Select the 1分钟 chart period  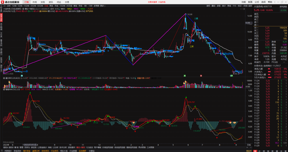click(14, 6)
